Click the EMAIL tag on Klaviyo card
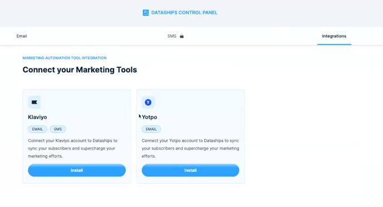Viewport: 383px width, 207px height. click(37, 129)
